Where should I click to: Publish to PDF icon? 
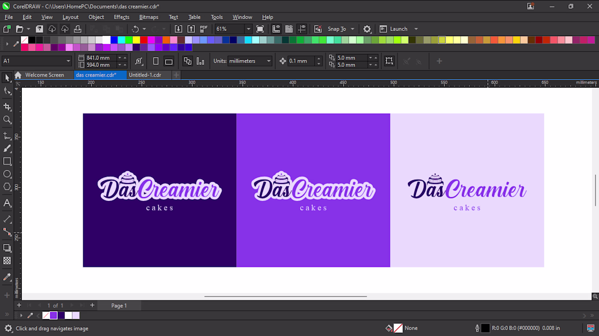click(x=204, y=29)
